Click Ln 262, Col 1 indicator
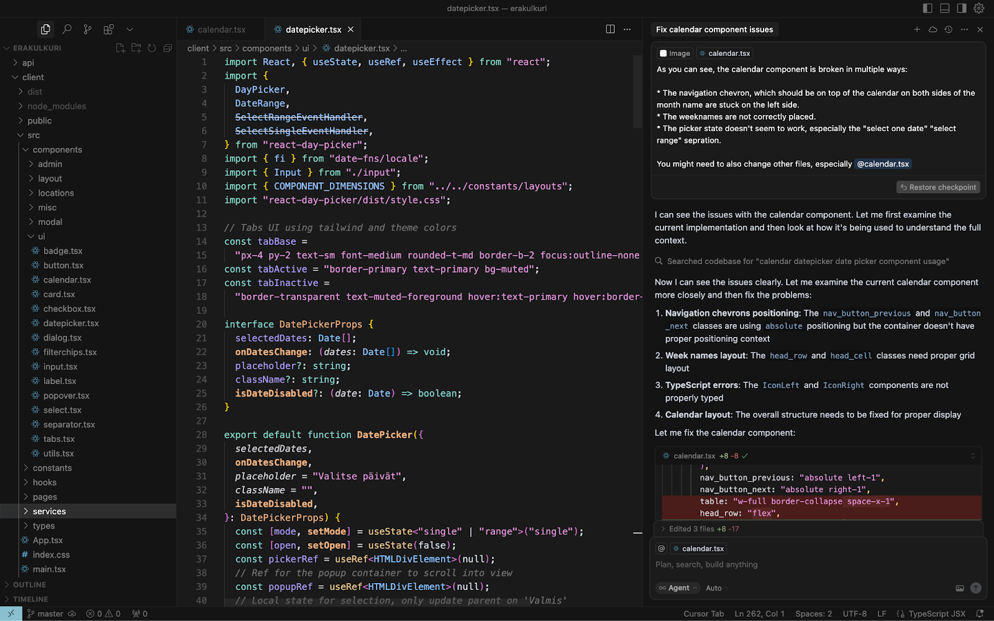The image size is (994, 621). (759, 614)
